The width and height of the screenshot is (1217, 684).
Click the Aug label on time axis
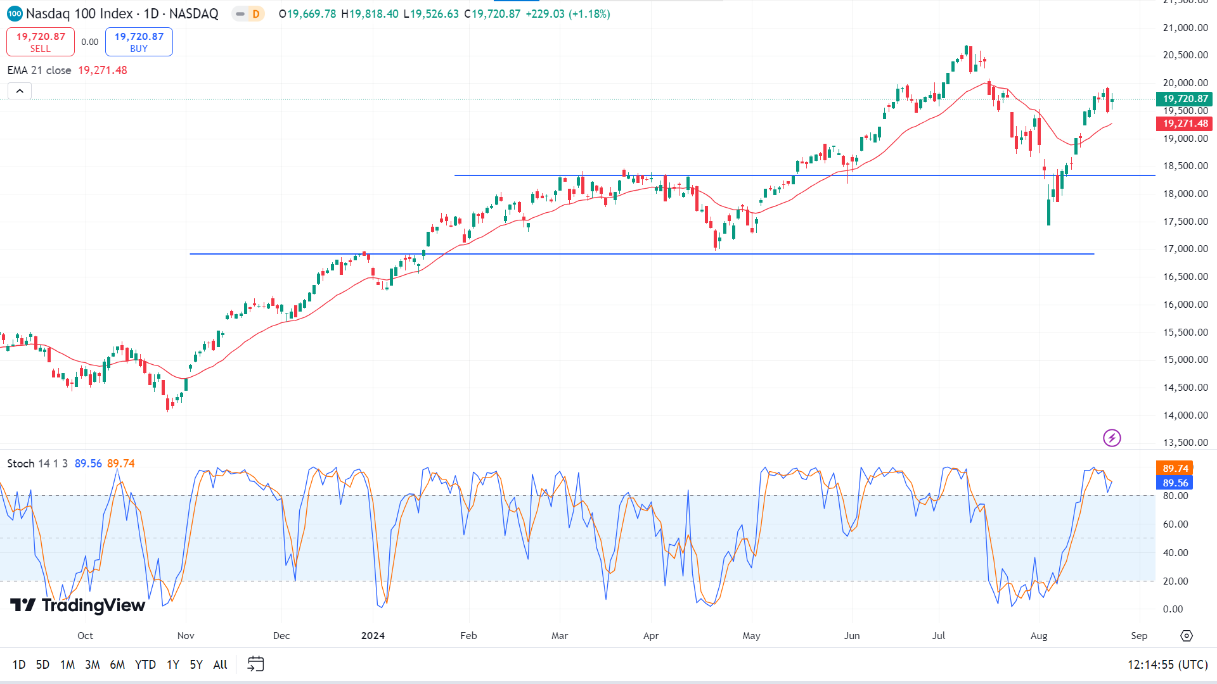pyautogui.click(x=1039, y=635)
